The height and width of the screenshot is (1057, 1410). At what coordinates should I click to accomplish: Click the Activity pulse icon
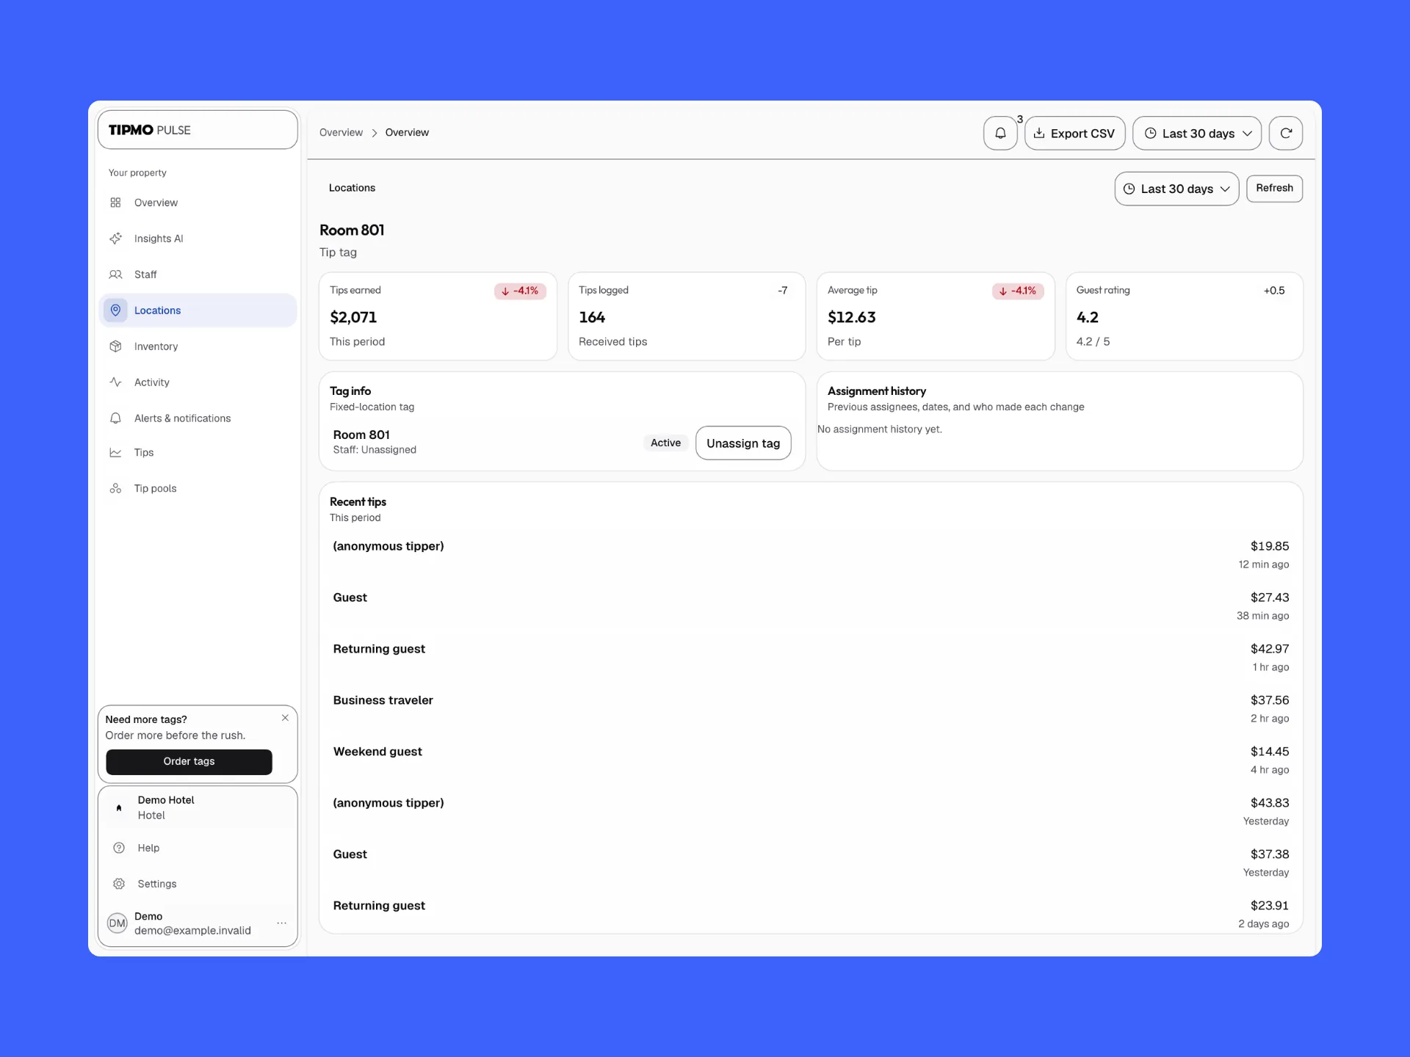115,382
